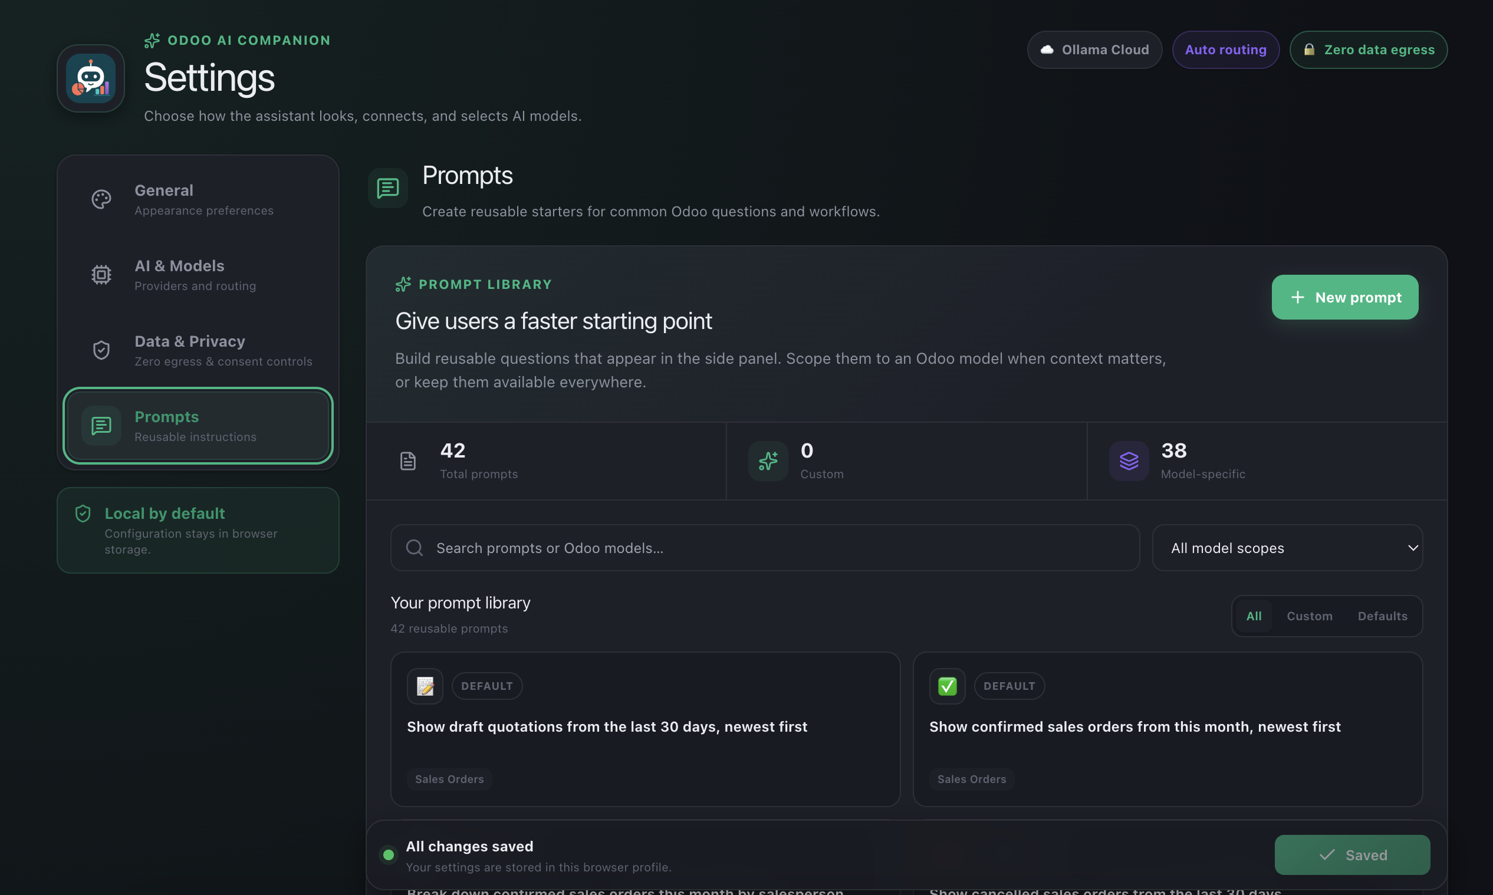Click the sparkle icon next to PROMPT LIBRARY
The width and height of the screenshot is (1493, 895).
[x=403, y=284]
